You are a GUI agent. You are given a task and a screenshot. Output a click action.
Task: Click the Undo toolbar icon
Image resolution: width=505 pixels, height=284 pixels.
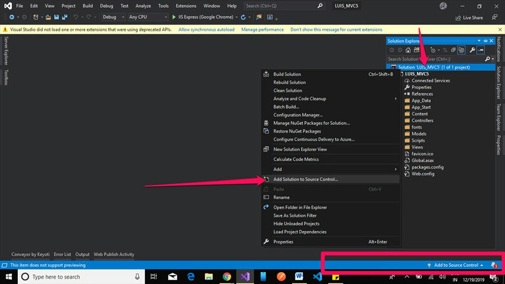(75, 17)
